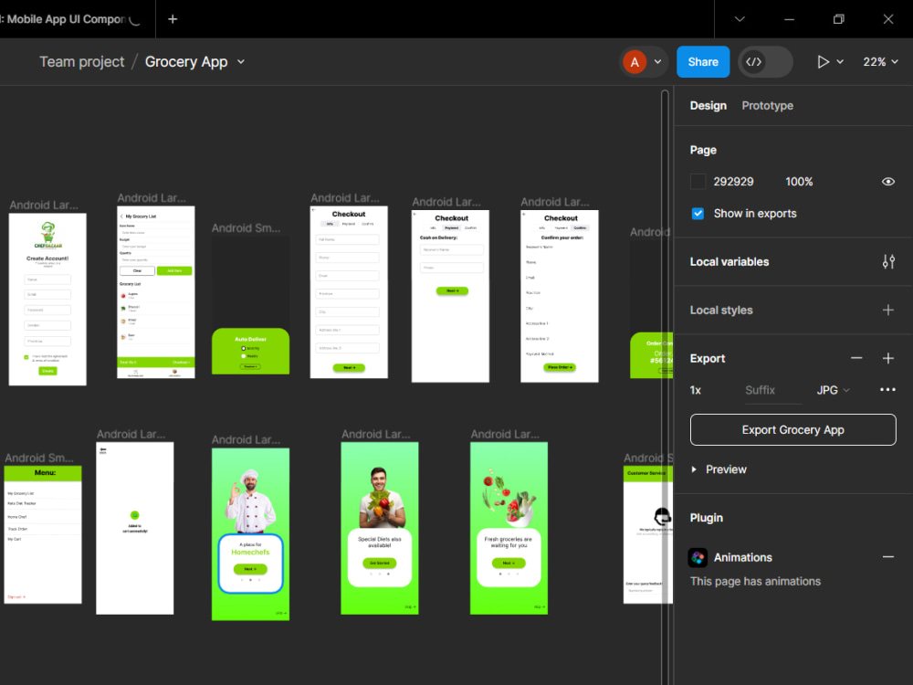Click the canvas vertical scrollbar
Image resolution: width=913 pixels, height=685 pixels.
pos(665,385)
